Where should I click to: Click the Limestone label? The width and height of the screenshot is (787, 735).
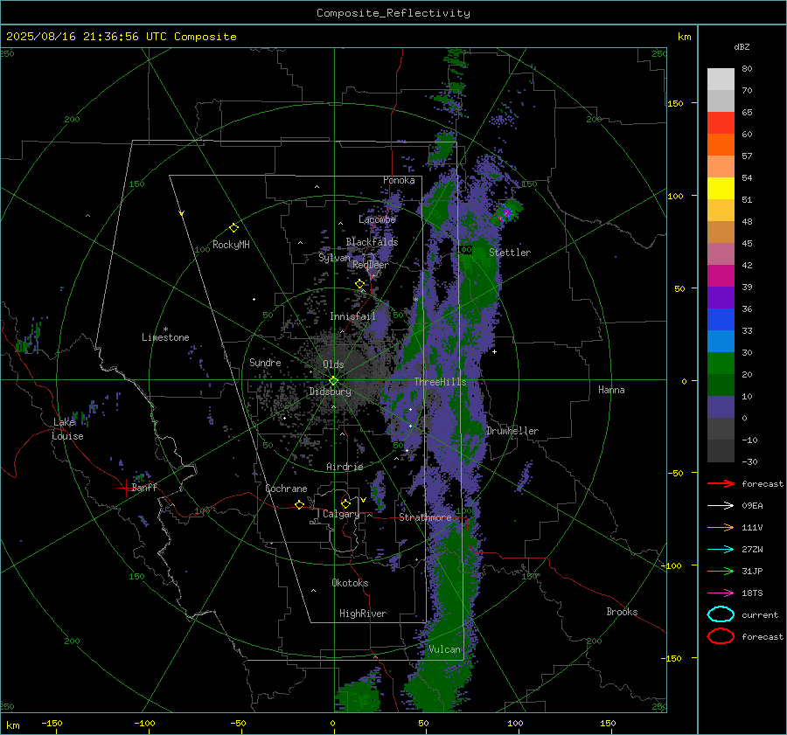point(165,337)
